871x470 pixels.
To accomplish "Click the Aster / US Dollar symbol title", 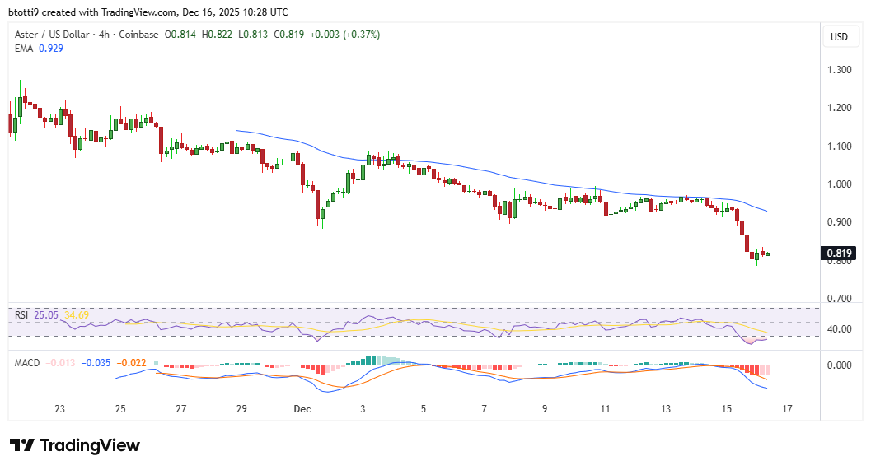I will (x=59, y=35).
